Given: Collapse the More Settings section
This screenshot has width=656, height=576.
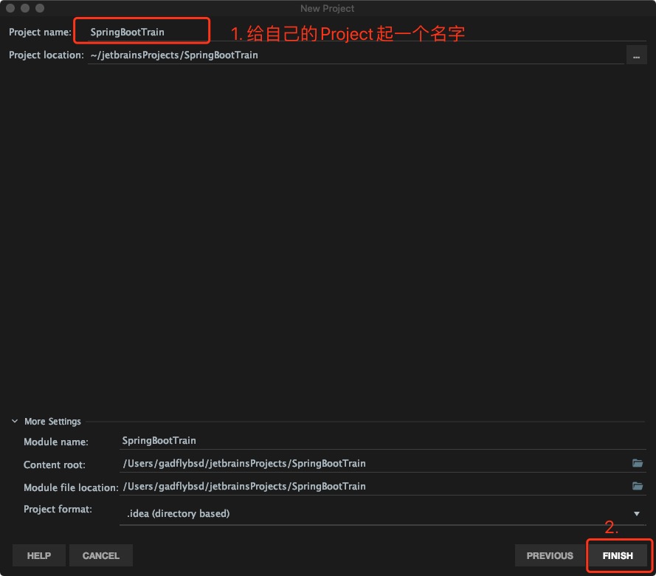Looking at the screenshot, I should click(x=15, y=422).
